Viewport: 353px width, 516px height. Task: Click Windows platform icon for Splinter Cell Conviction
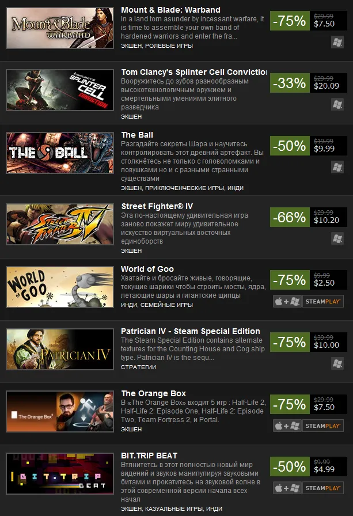[x=337, y=104]
